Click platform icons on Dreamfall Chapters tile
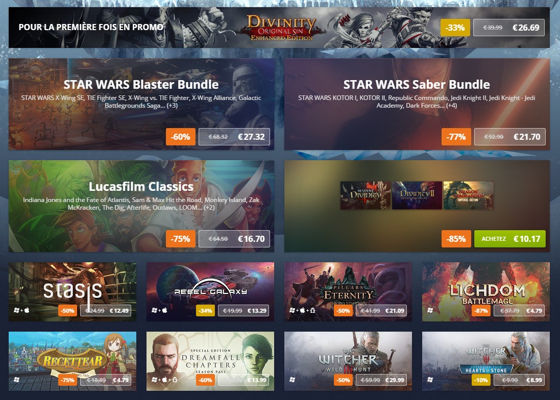This screenshot has height=400, width=560. (x=164, y=380)
